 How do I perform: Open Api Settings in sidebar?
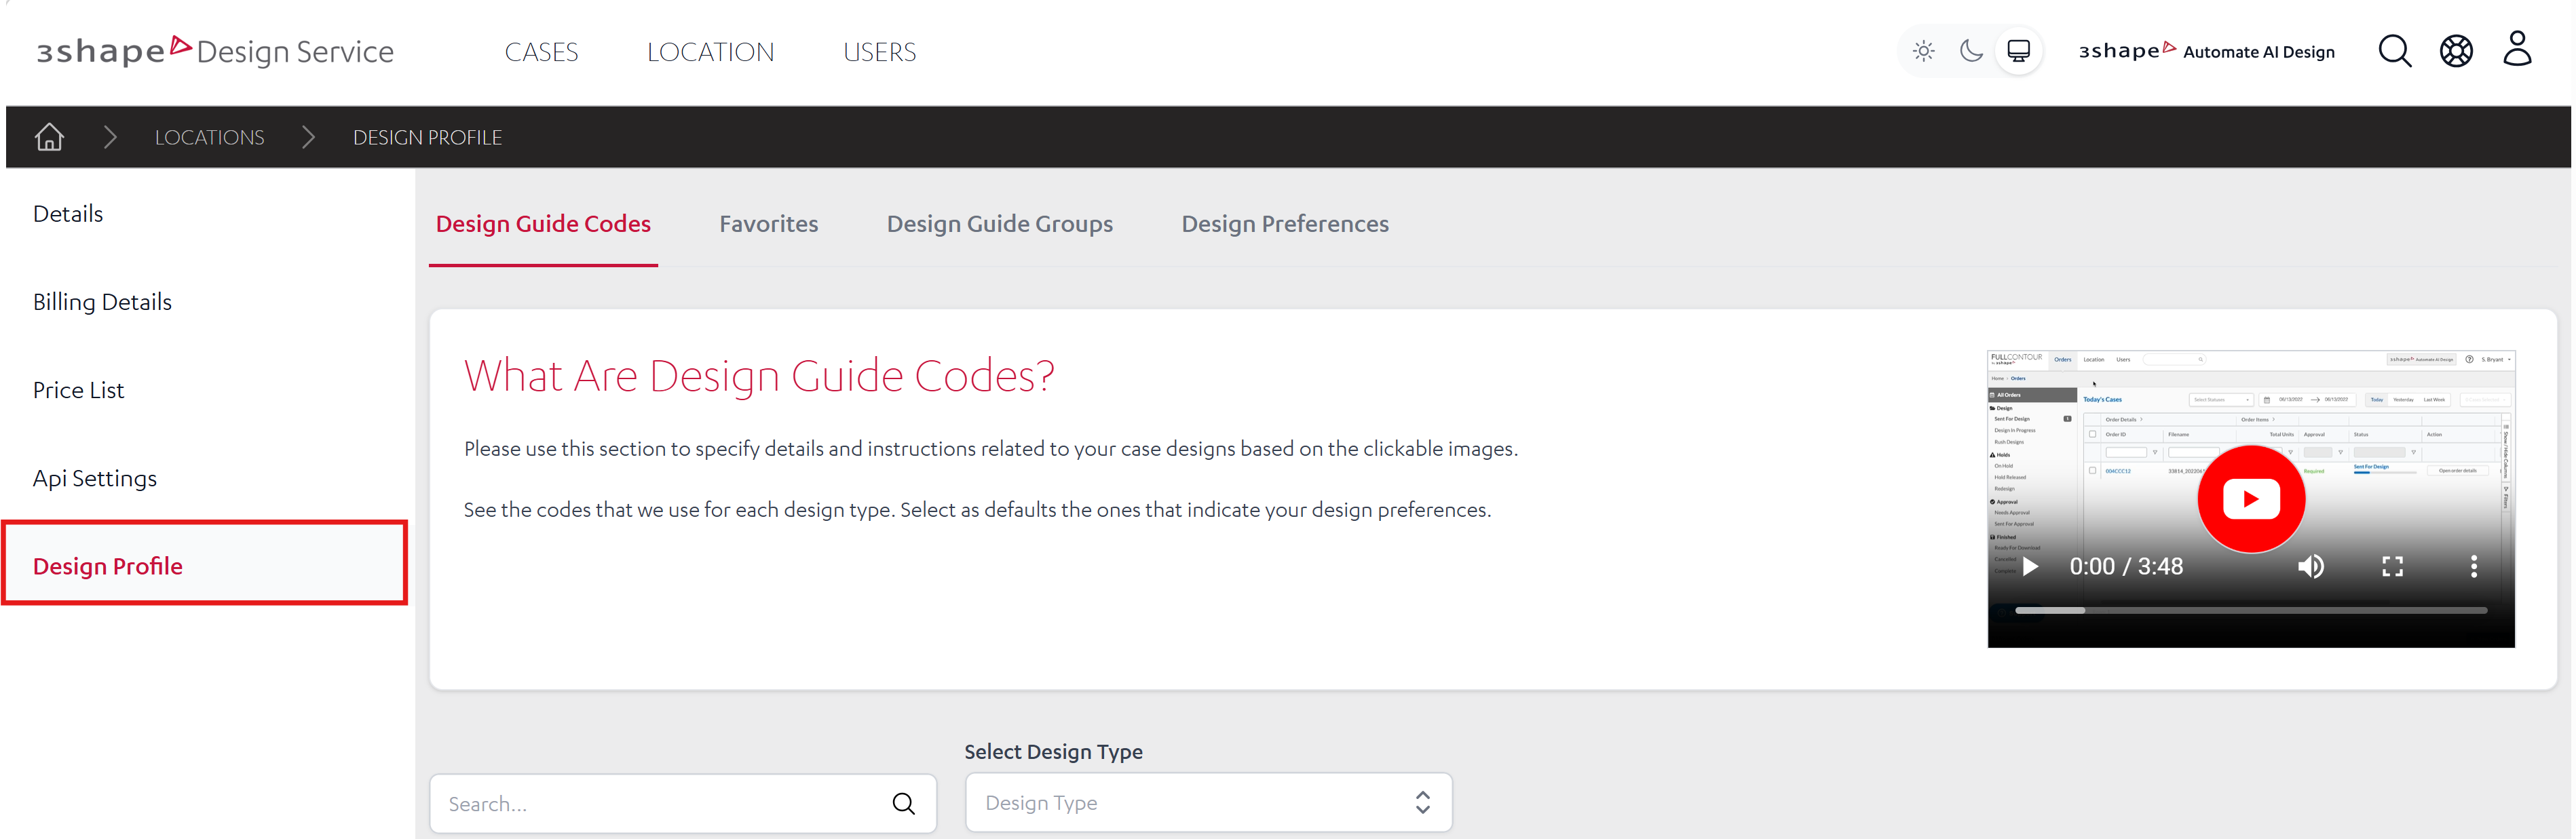point(95,478)
